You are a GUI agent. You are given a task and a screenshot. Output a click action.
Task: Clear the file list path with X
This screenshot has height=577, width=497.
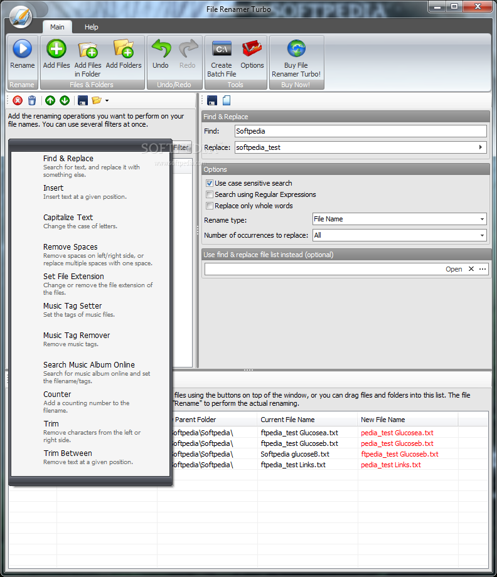(471, 269)
